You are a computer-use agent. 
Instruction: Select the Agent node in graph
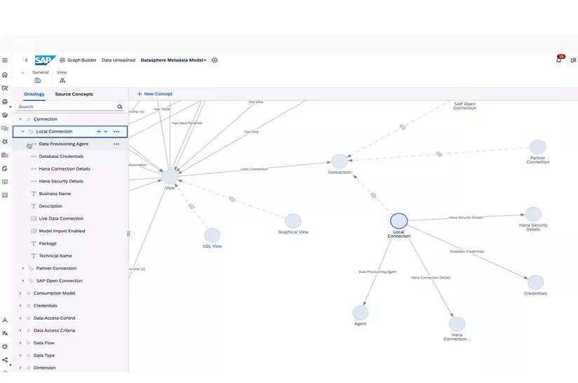click(360, 313)
